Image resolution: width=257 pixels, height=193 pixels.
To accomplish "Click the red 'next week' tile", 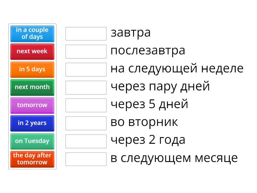I will (x=32, y=51).
